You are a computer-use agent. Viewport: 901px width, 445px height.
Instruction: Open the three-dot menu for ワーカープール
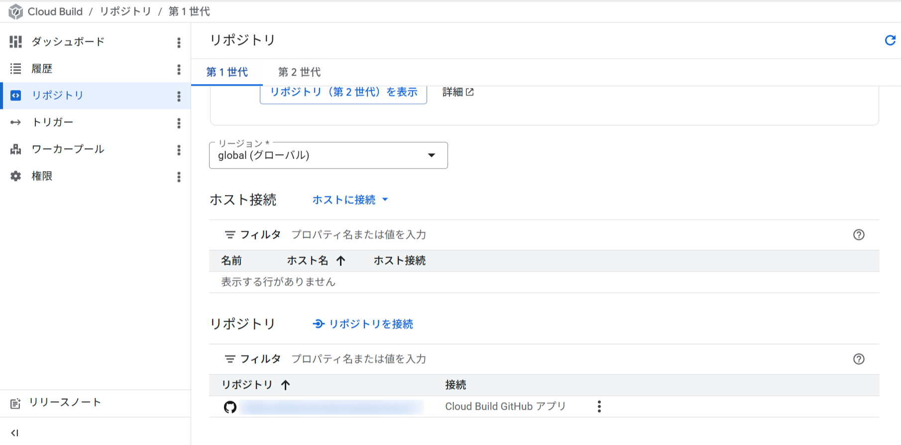179,150
